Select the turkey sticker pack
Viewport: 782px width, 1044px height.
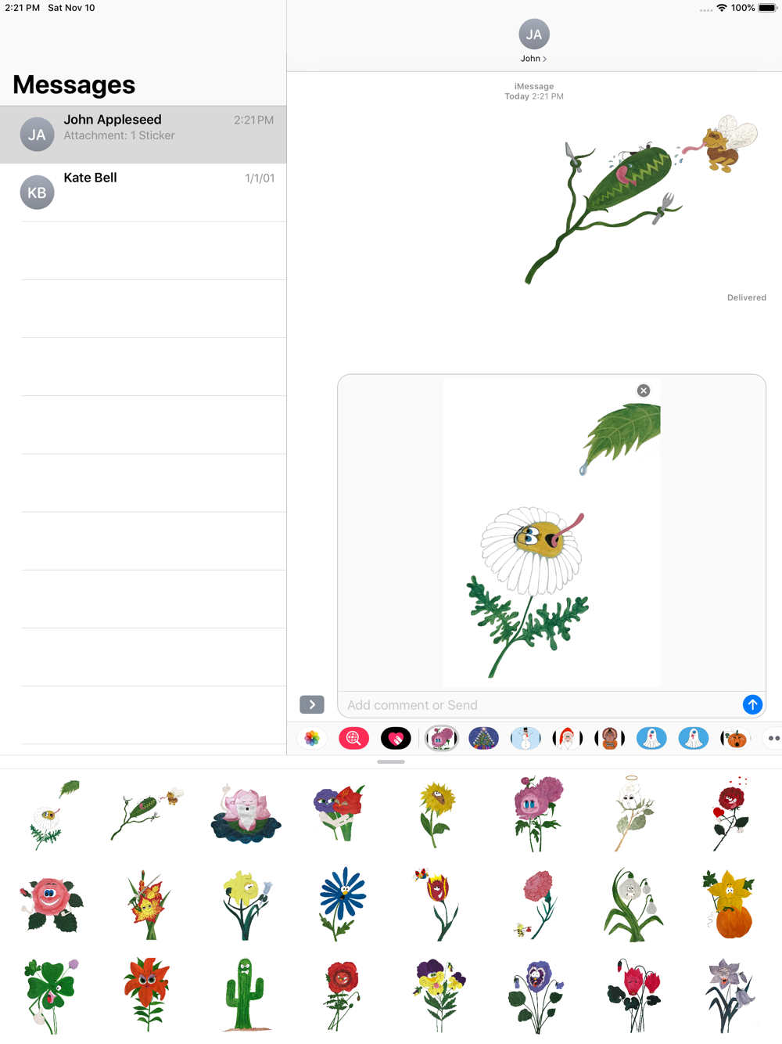pos(610,738)
